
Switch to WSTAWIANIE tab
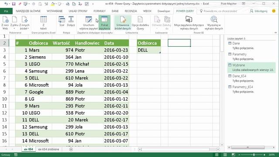click(x=54, y=11)
